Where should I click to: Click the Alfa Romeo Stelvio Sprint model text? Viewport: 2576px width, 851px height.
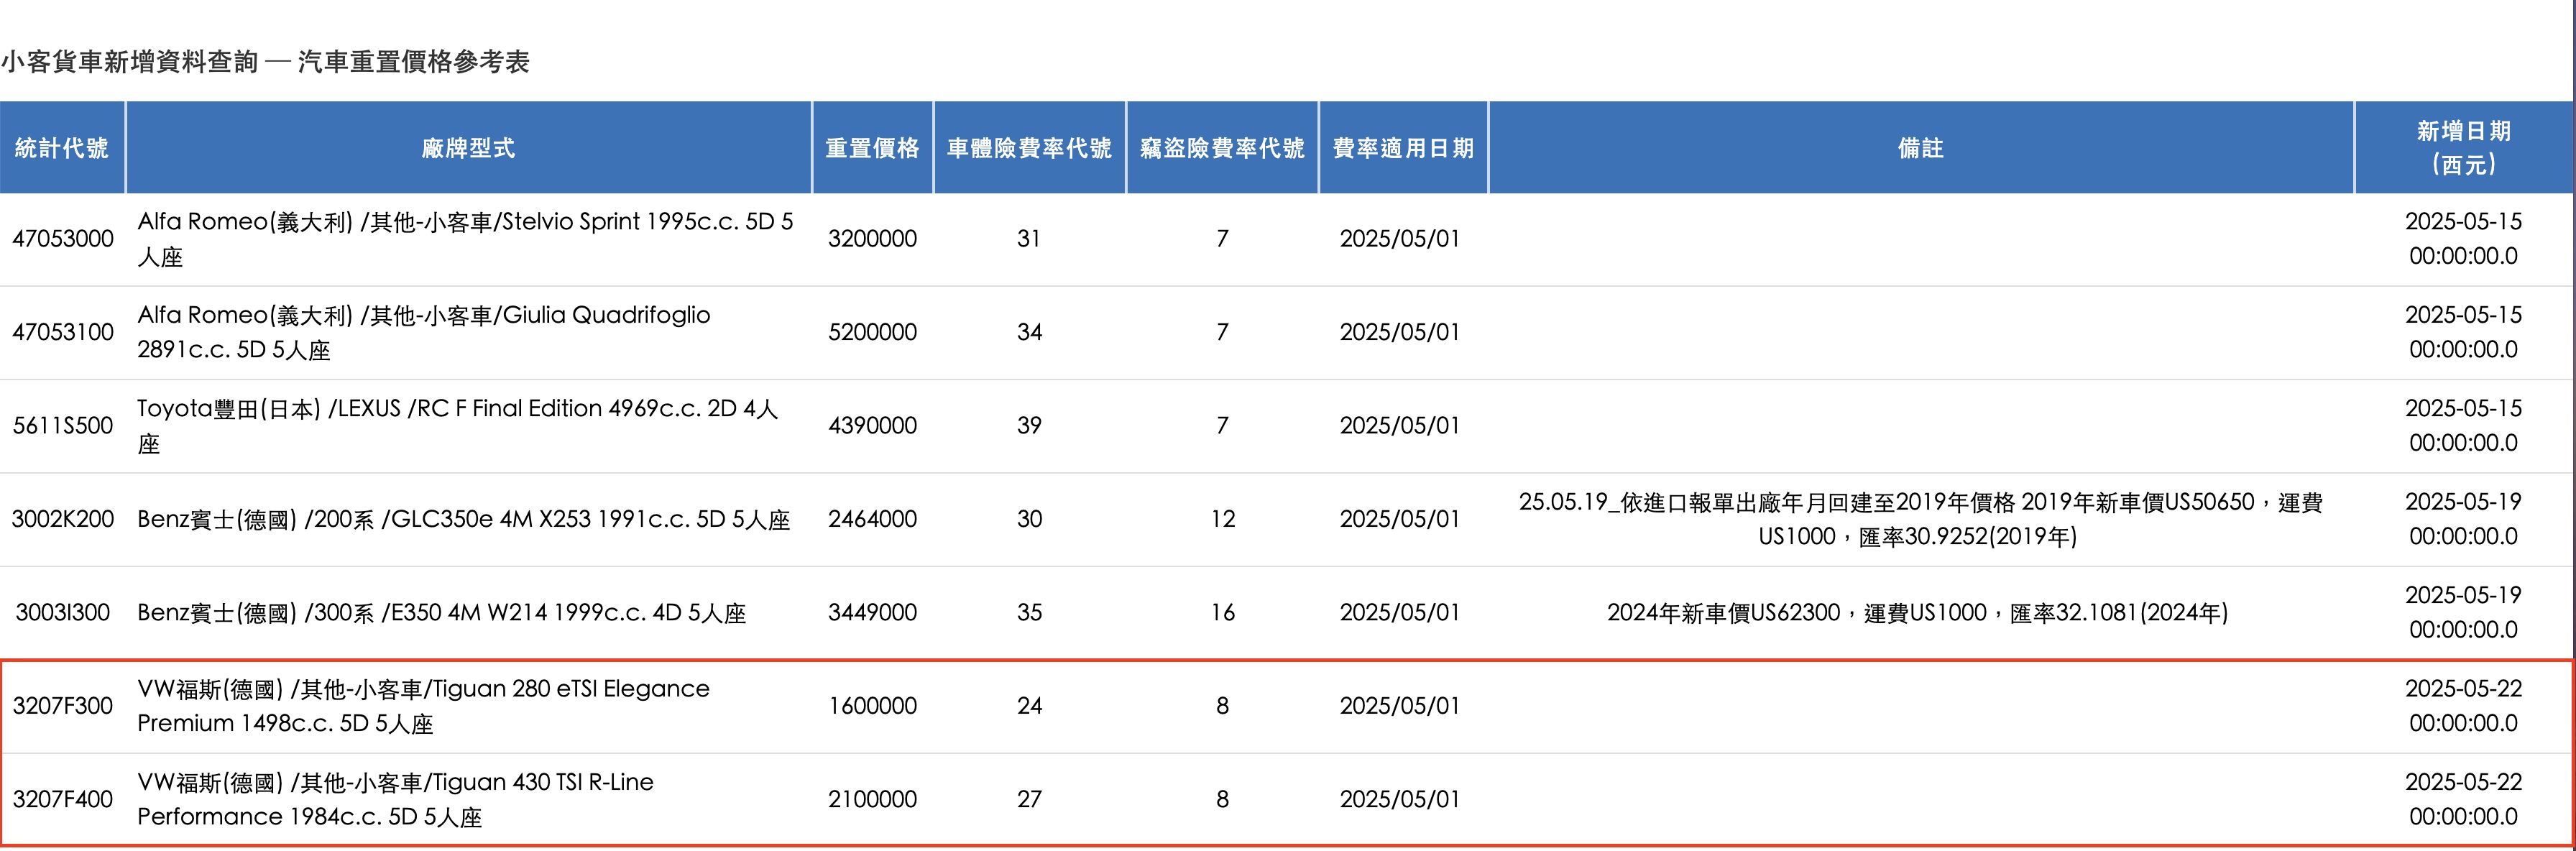click(466, 239)
